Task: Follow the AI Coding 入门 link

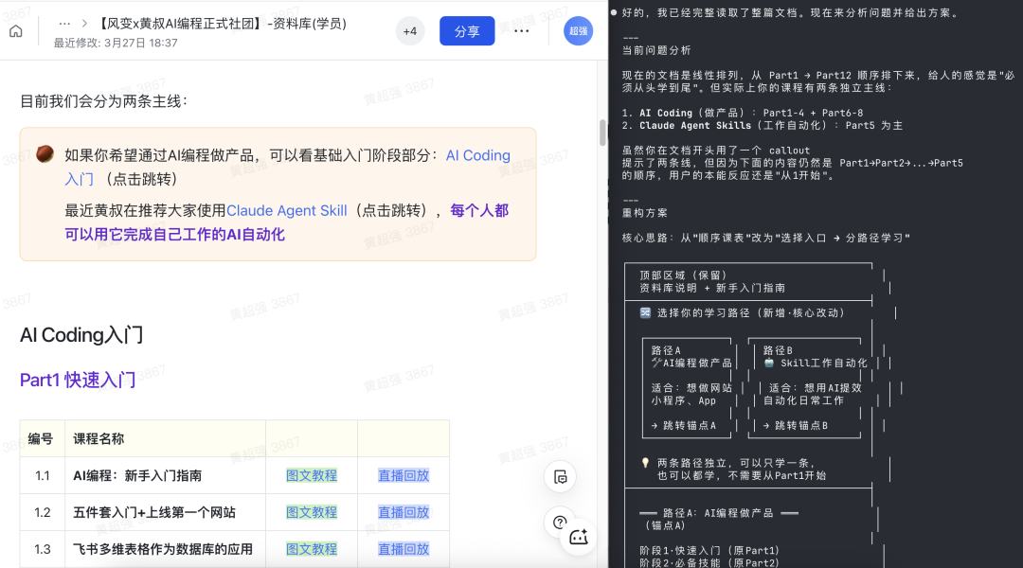Action: pyautogui.click(x=477, y=155)
